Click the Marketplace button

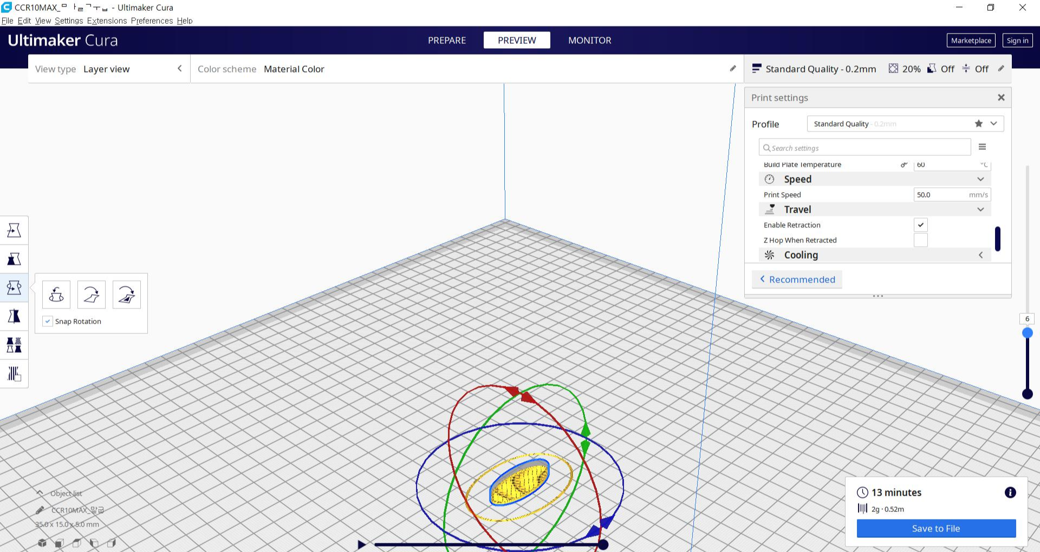(x=971, y=40)
